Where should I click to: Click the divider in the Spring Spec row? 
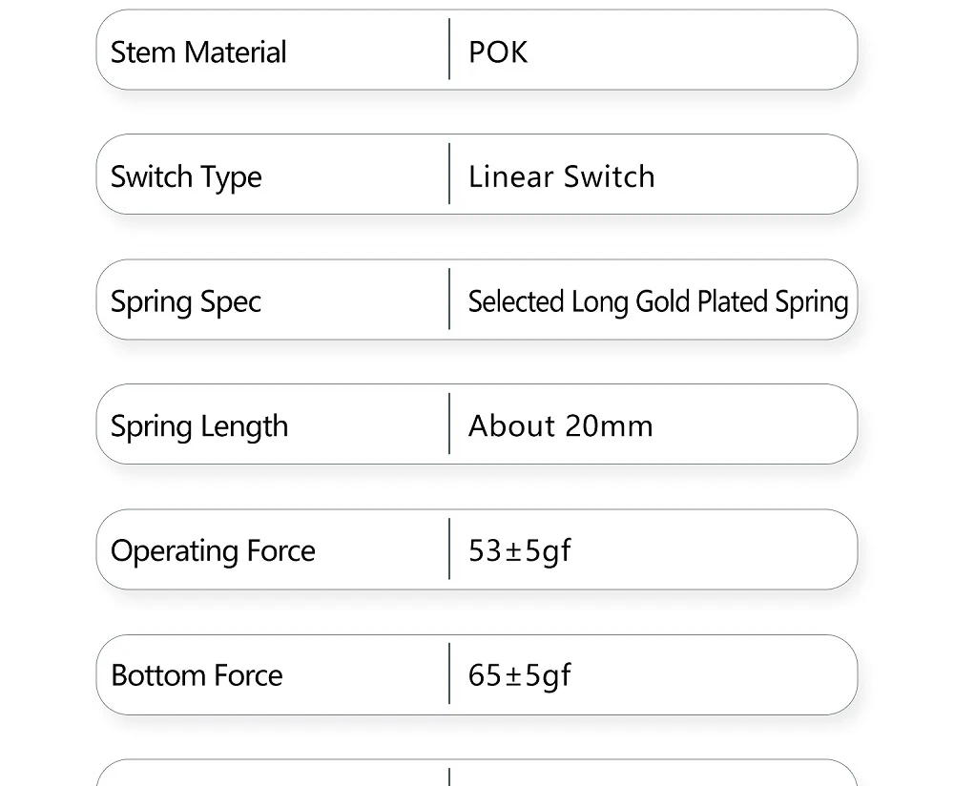[449, 300]
